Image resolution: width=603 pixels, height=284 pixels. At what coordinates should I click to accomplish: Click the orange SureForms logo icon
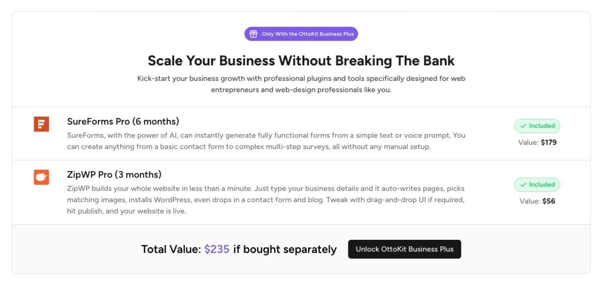41,124
